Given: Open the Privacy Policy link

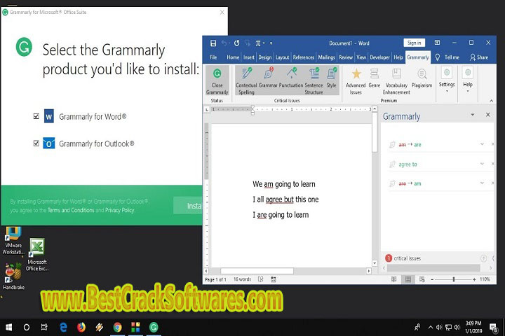Looking at the screenshot, I should coord(119,210).
